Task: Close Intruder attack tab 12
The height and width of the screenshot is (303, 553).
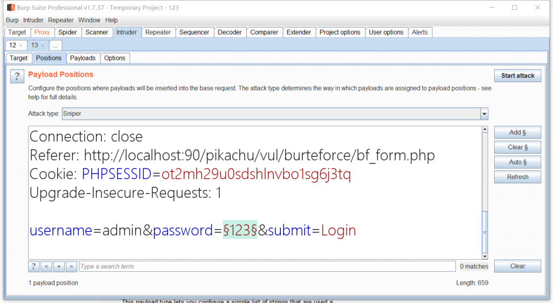Action: pyautogui.click(x=21, y=46)
